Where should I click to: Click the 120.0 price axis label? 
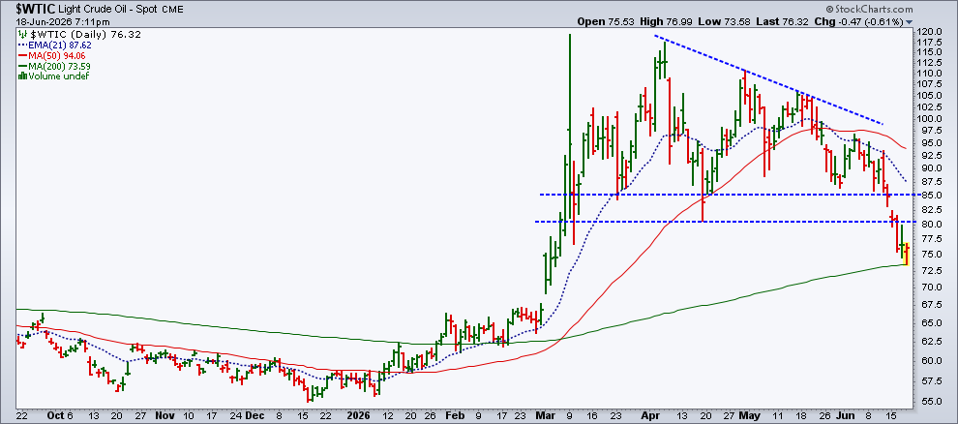pyautogui.click(x=928, y=32)
